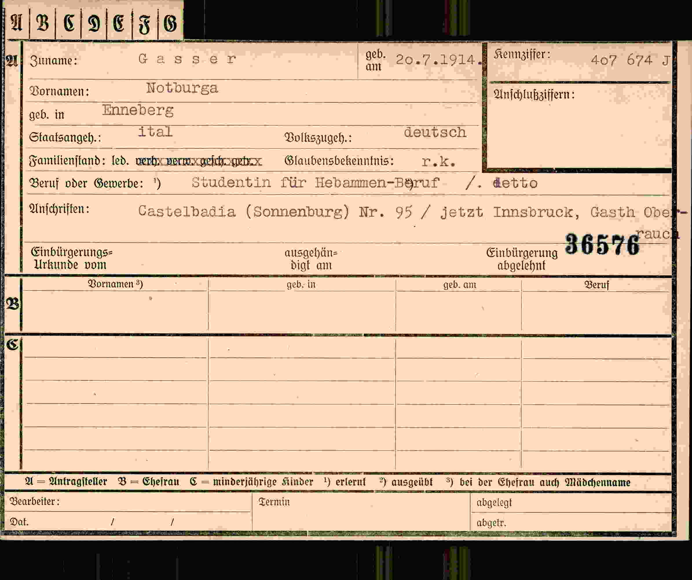The height and width of the screenshot is (580, 692).
Task: Click the index tab letter A
Action: coord(17,23)
